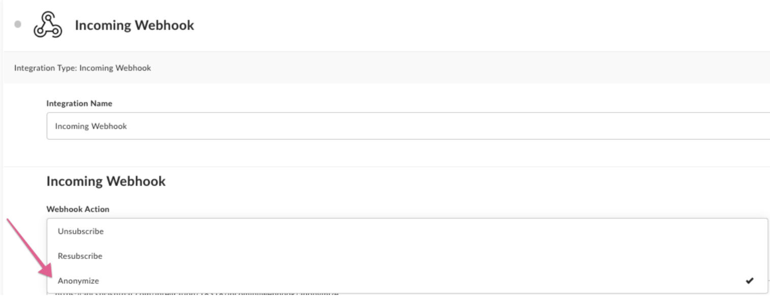The image size is (770, 302).
Task: Pick Anonymize in the dropdown list
Action: click(79, 281)
